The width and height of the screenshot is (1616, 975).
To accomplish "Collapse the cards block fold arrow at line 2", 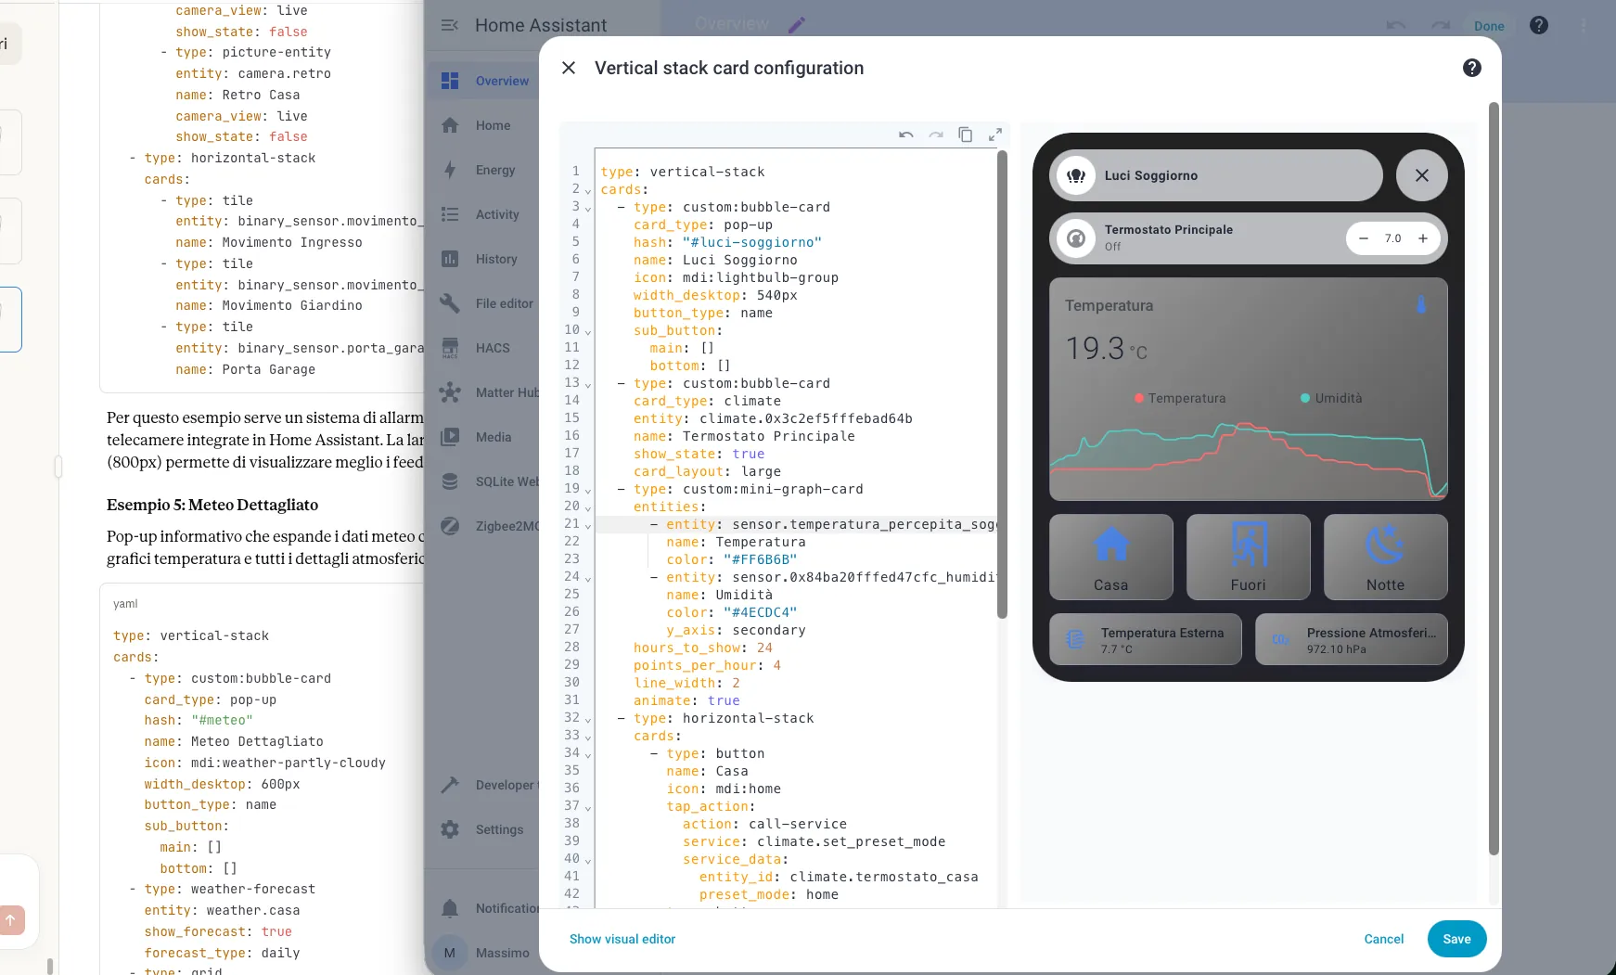I will point(588,191).
